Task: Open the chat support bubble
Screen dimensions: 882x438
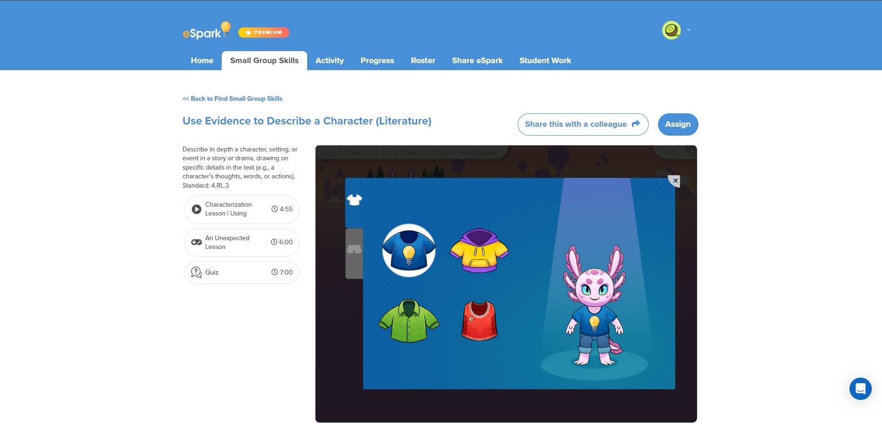Action: [861, 389]
